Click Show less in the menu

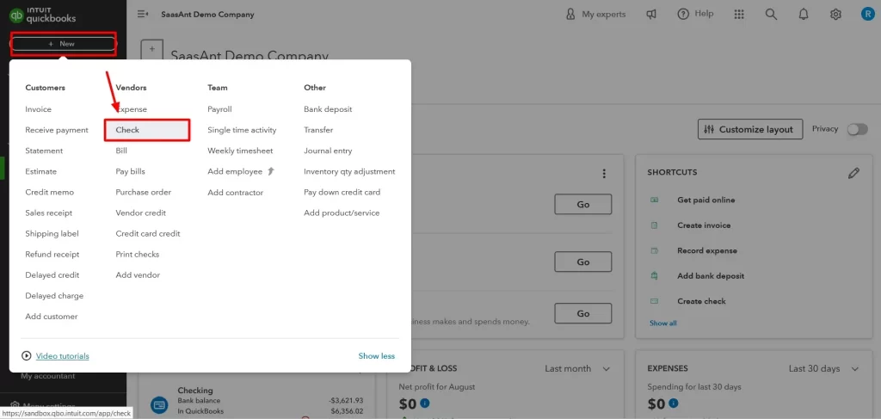coord(377,356)
